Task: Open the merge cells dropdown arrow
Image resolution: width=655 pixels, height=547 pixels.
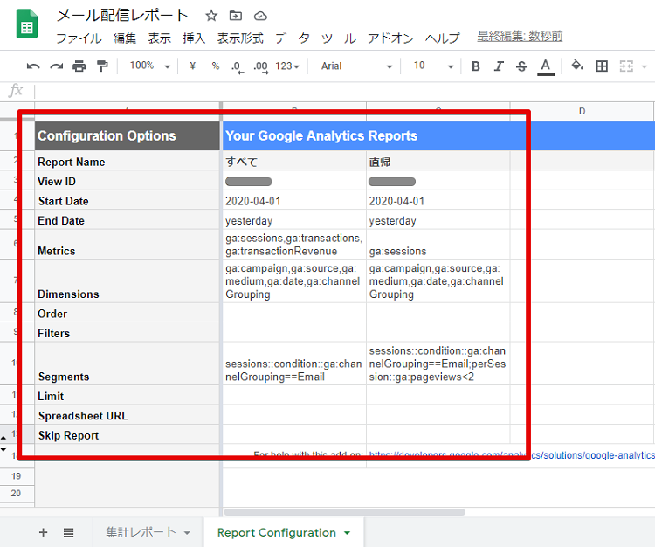Action: click(645, 66)
